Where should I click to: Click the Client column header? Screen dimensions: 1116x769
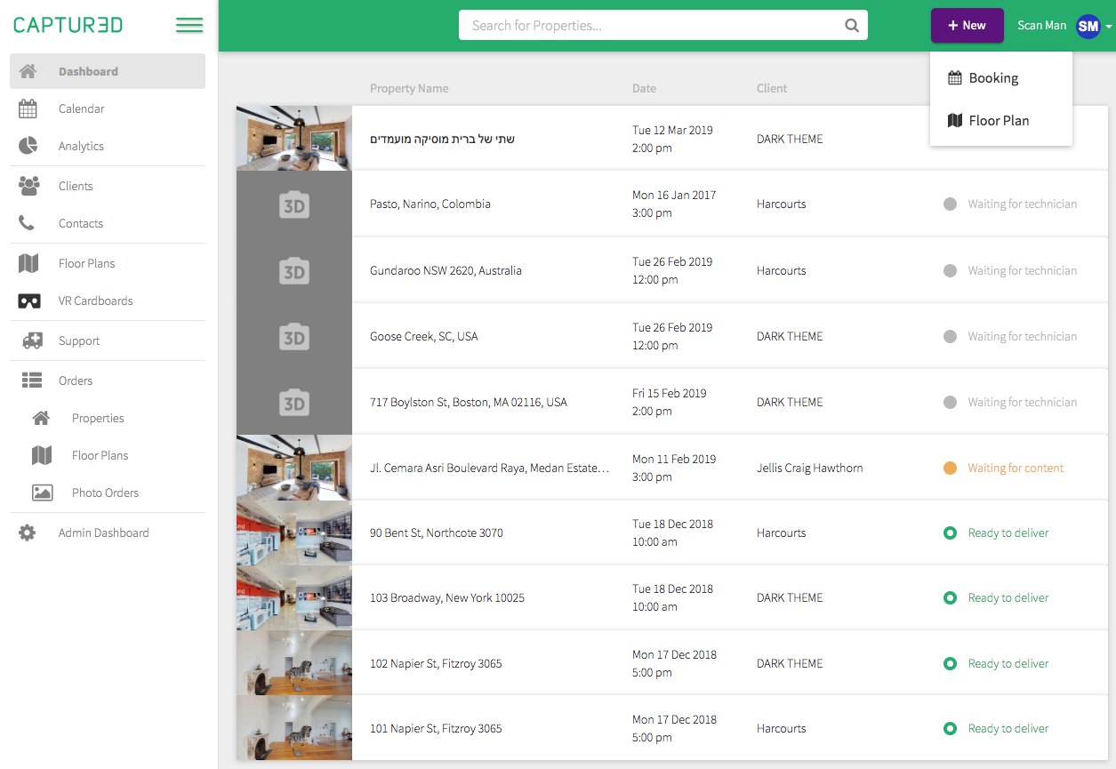coord(772,88)
